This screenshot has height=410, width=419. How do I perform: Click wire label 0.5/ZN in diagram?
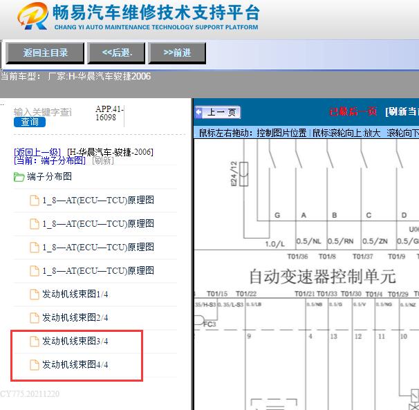375,241
